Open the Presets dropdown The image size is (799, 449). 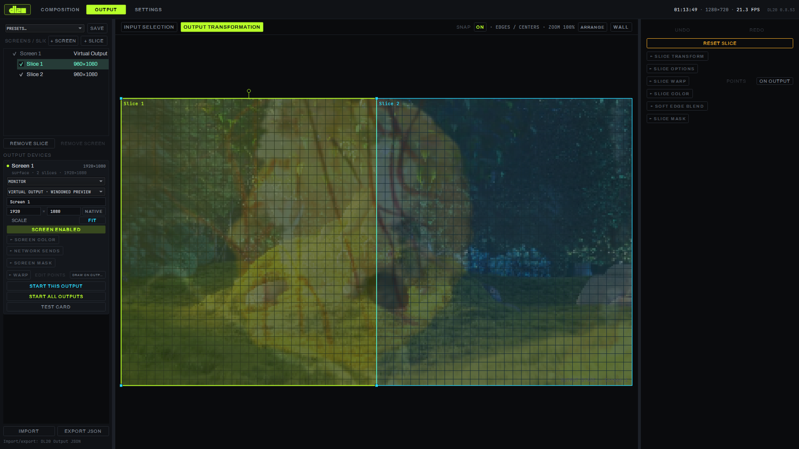click(x=45, y=28)
